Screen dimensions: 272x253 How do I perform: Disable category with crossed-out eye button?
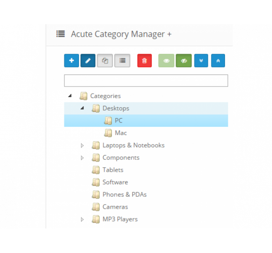coord(184,61)
